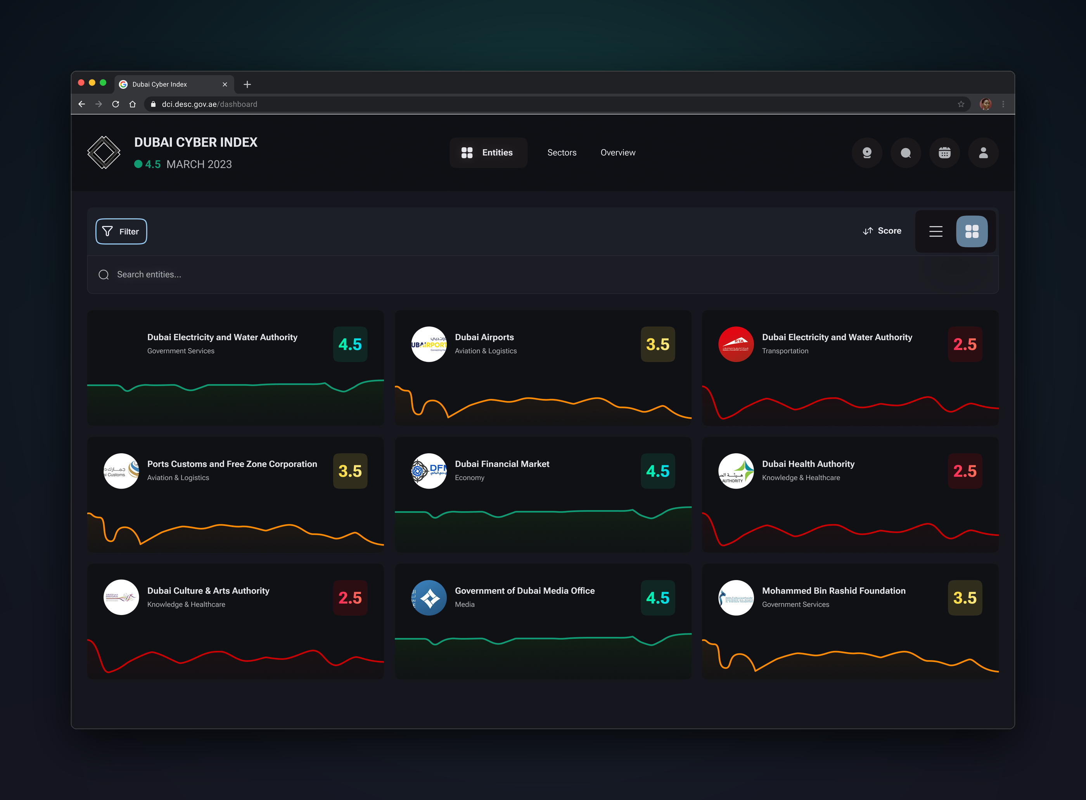The image size is (1086, 800).
Task: Click the Dubai Cyber Index diamond logo
Action: click(104, 152)
